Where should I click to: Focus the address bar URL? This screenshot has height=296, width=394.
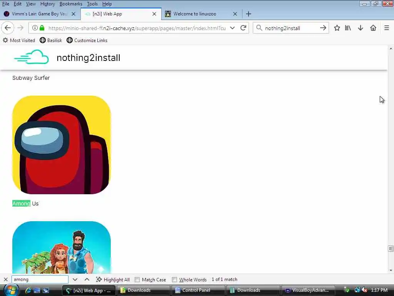tap(137, 28)
